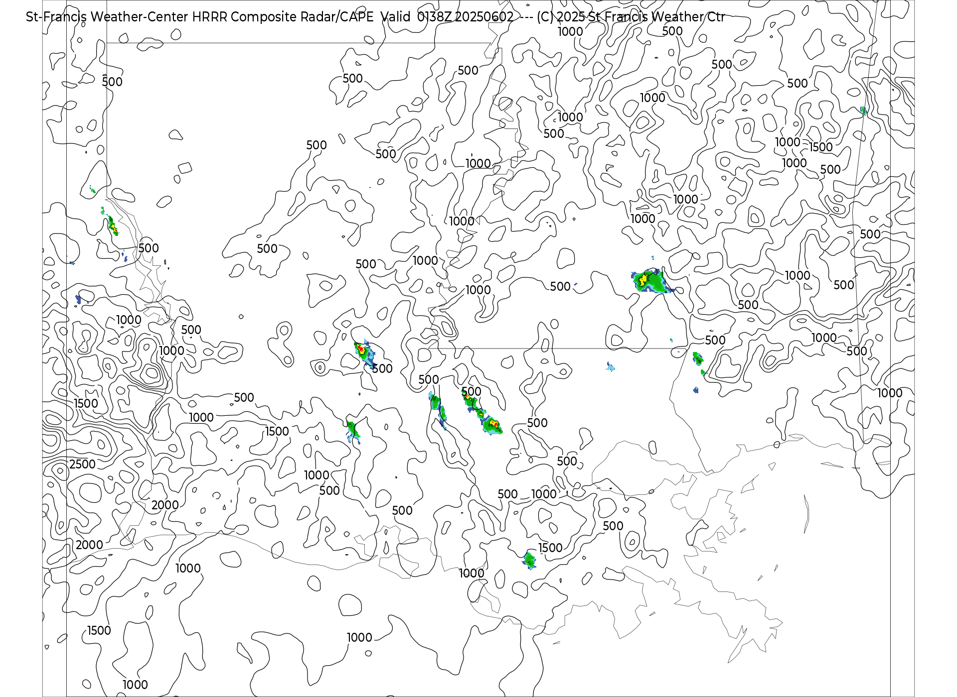Click the "(C) 2025 St Francis Weather Ctr" copyright
This screenshot has width=957, height=697.
tap(631, 17)
